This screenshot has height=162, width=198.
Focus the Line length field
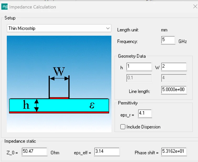(x=174, y=90)
